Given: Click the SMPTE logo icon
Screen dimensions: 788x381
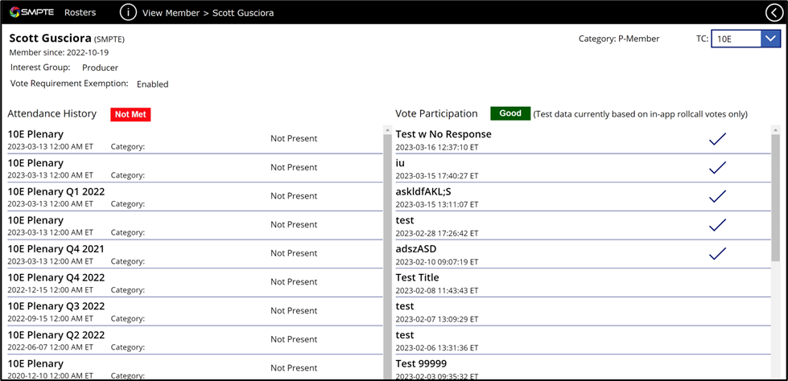Looking at the screenshot, I should (16, 12).
